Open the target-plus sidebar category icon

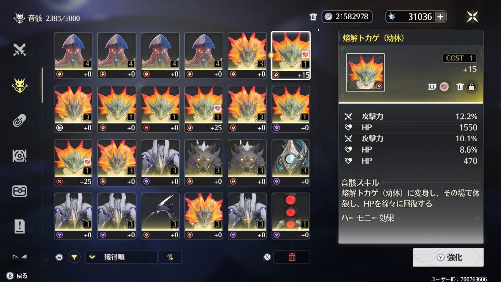(20, 156)
